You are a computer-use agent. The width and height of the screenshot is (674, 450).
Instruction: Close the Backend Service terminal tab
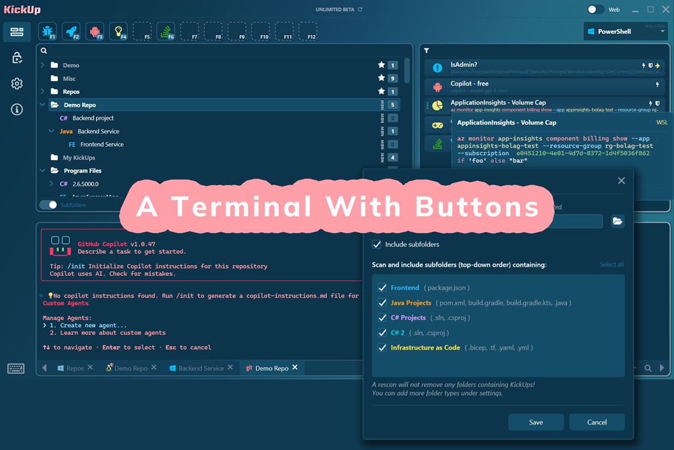pyautogui.click(x=230, y=368)
